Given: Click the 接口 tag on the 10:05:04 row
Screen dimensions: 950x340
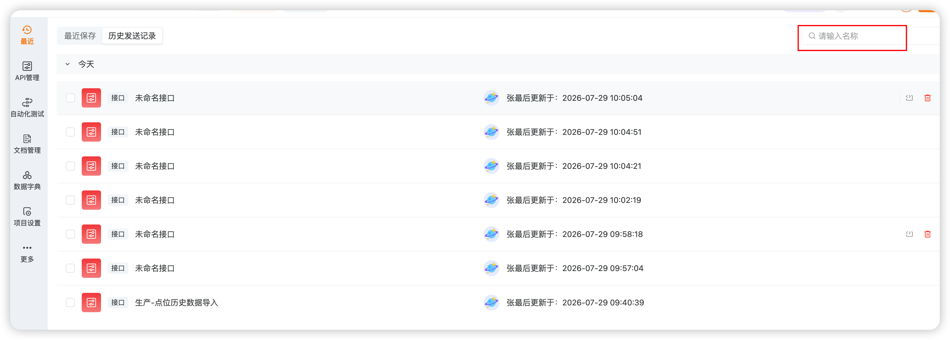Looking at the screenshot, I should (118, 98).
